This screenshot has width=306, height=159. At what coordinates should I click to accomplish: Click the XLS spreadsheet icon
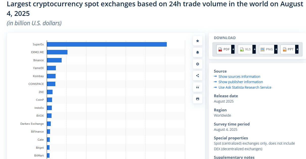tap(242, 49)
